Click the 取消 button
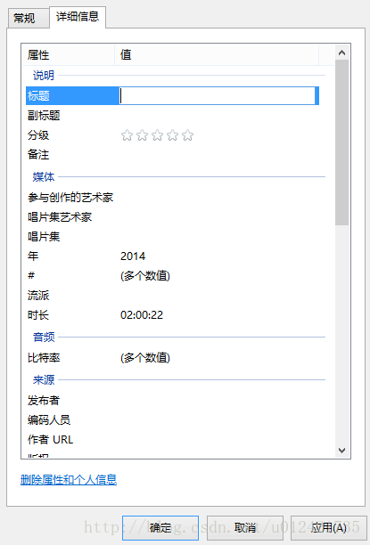370x545 pixels. point(245,528)
